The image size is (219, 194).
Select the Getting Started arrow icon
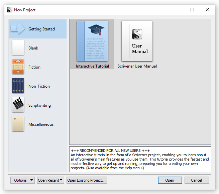click(18, 28)
